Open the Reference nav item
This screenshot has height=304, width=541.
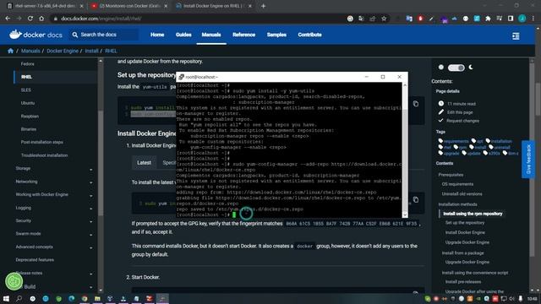point(244,35)
